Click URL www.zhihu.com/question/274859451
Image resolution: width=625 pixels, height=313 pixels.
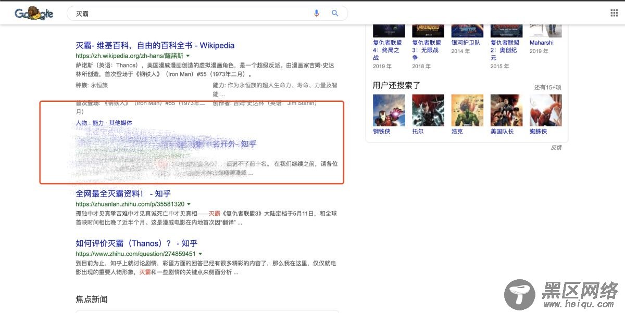[x=135, y=254]
